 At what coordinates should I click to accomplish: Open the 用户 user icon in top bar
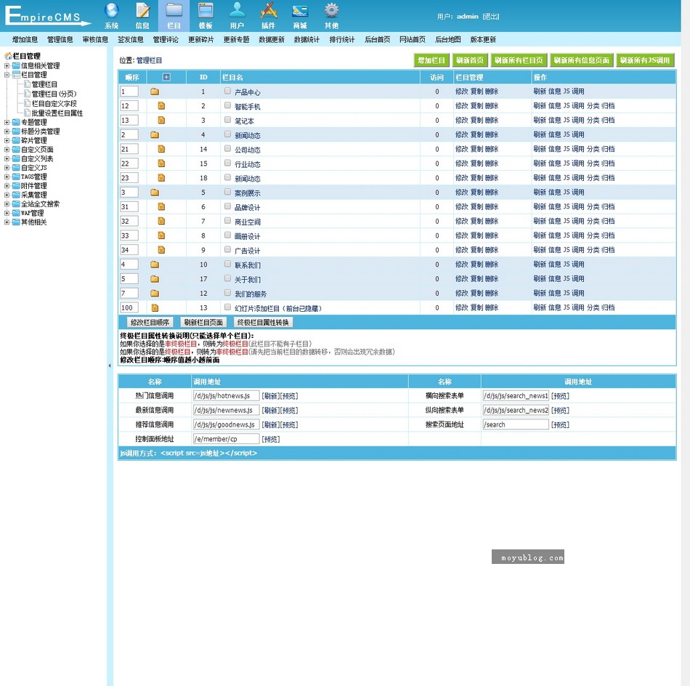click(x=237, y=16)
